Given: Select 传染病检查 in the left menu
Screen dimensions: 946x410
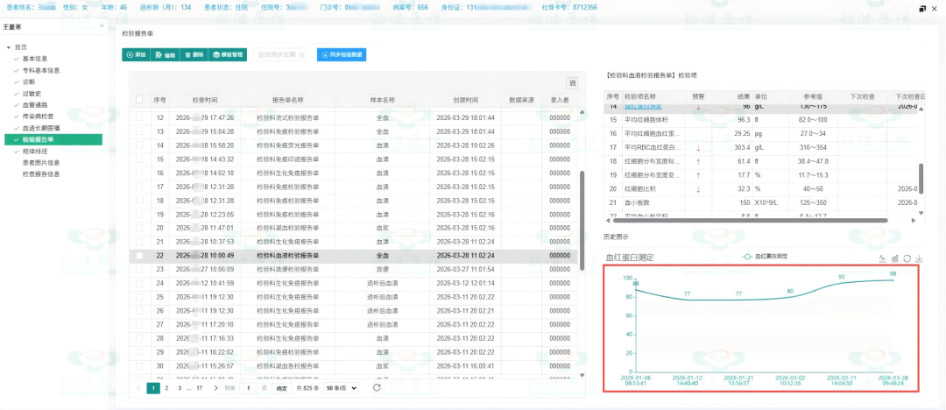Looking at the screenshot, I should click(38, 117).
